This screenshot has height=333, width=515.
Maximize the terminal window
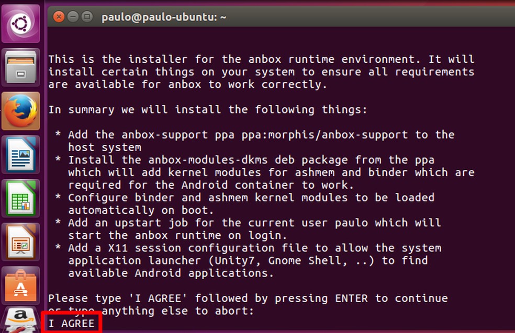(x=87, y=17)
